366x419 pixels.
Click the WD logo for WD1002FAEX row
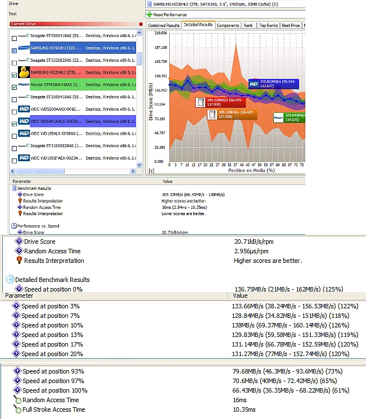tap(24, 158)
